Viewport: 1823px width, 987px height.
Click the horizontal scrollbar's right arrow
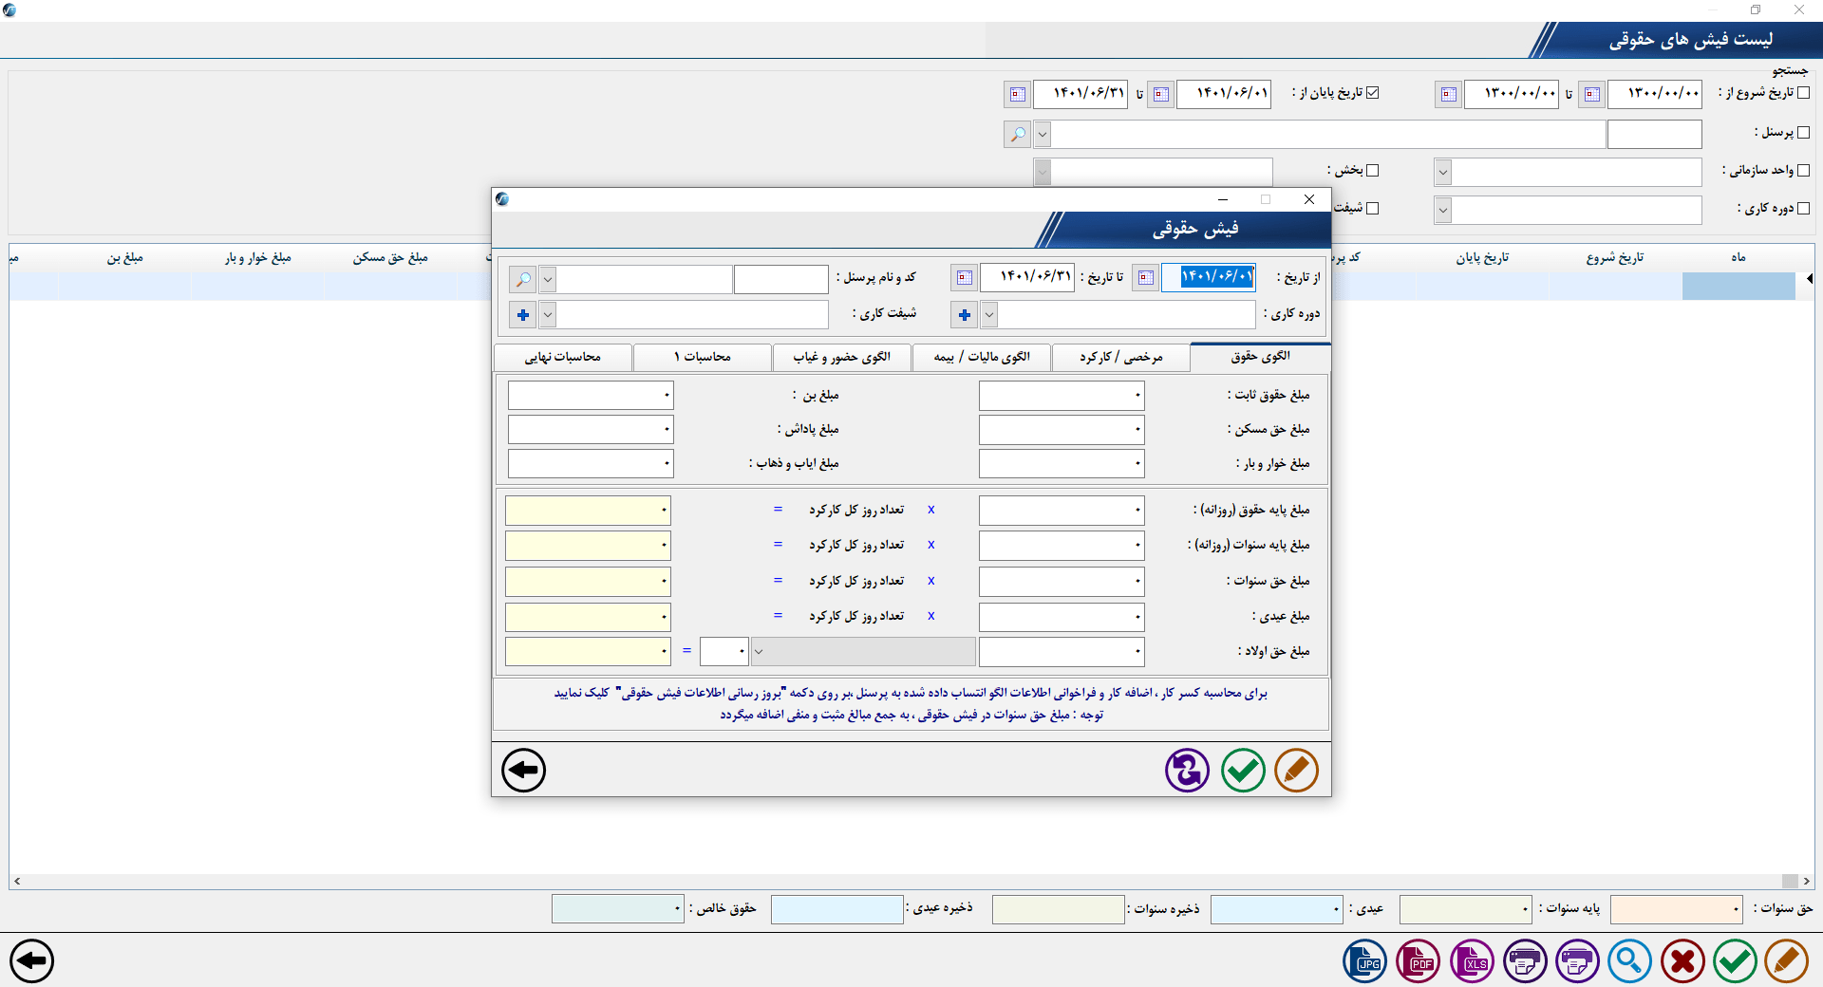pyautogui.click(x=1806, y=881)
